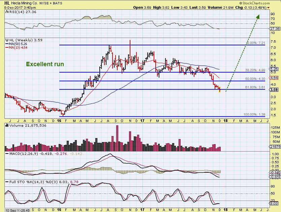Click the 38.20%: 4.99 Fibonacci level label

pos(255,70)
